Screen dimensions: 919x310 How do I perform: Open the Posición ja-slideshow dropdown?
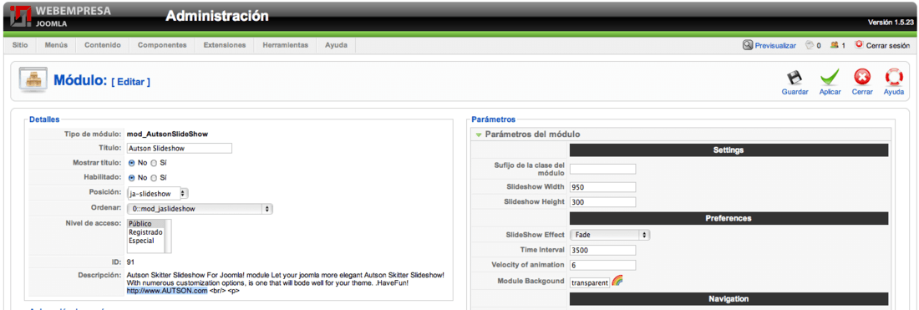point(158,193)
